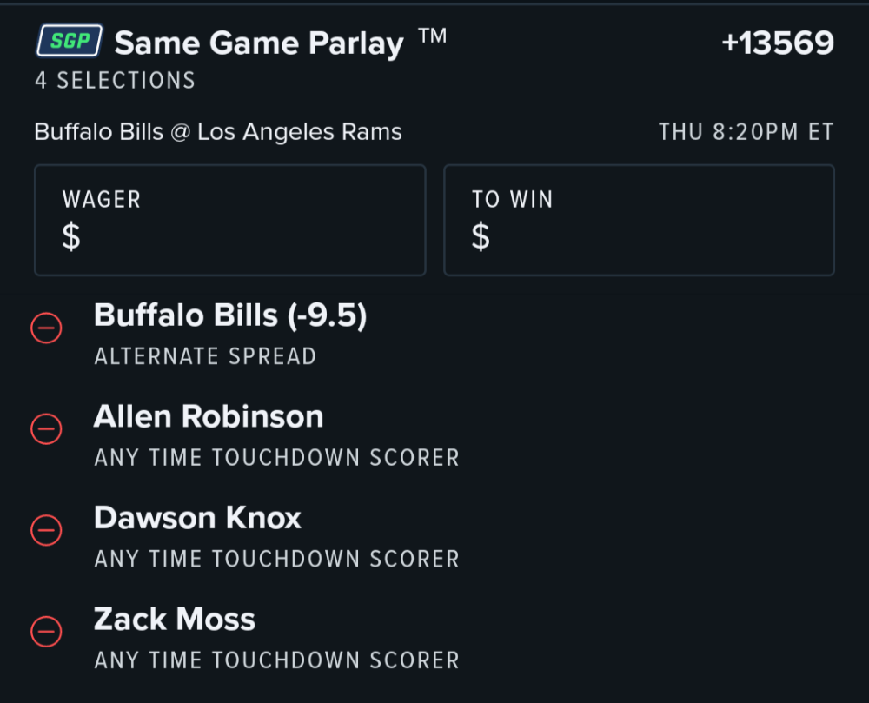Click the Alternate Spread market label
Viewport: 869px width, 703px height.
[205, 356]
